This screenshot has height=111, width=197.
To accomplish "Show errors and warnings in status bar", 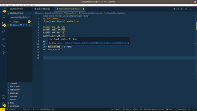I will click(26, 109).
